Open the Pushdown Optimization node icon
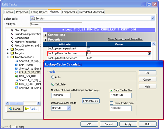Image resolution: width=164 pixels, height=129 pixels. 12,34
